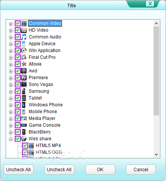Viewport: 166px width, 181px height.
Task: Confirm with the OK button
Action: click(x=100, y=170)
